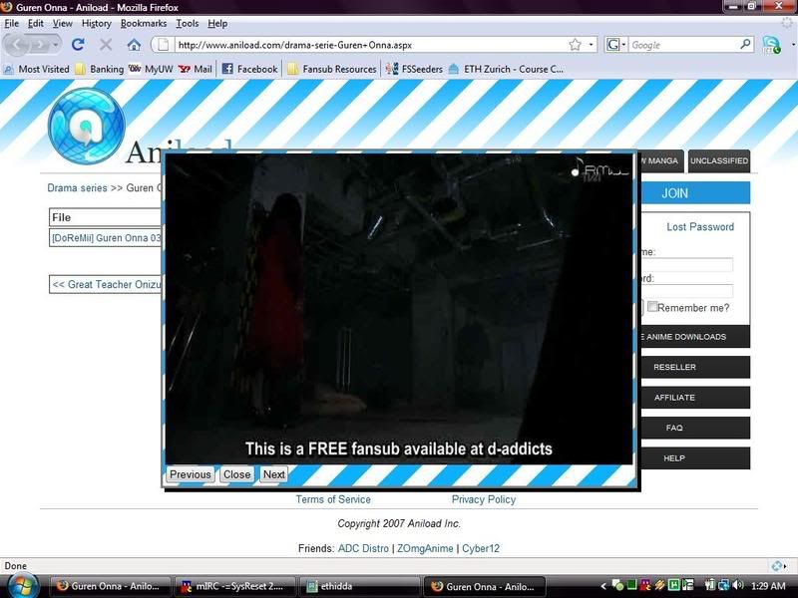Bookmark this page with the star icon
This screenshot has height=598, width=798.
(x=576, y=45)
